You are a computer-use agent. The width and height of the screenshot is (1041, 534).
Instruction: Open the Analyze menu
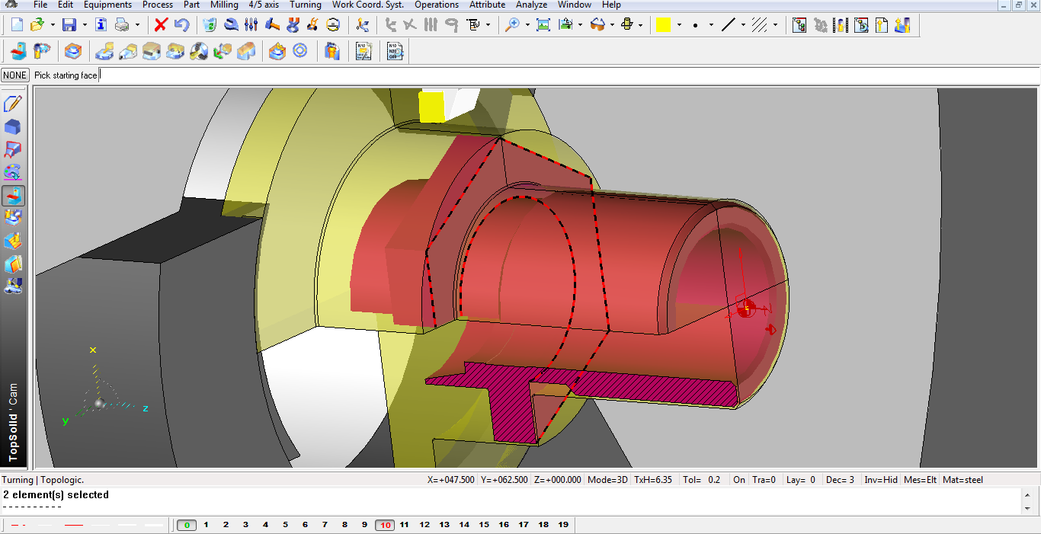pos(532,5)
